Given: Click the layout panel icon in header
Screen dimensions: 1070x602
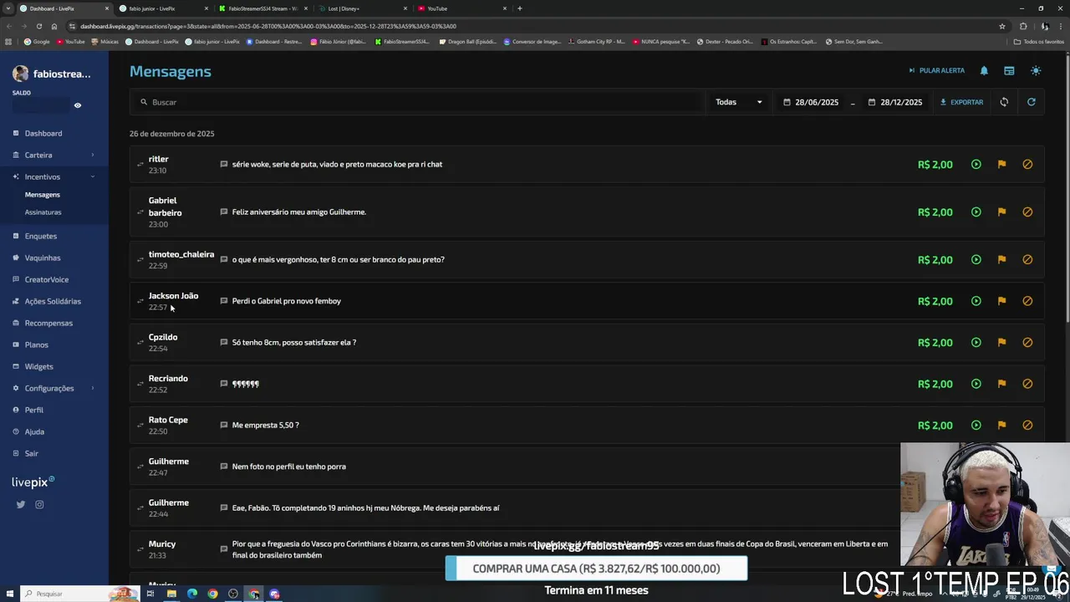Looking at the screenshot, I should [1009, 71].
